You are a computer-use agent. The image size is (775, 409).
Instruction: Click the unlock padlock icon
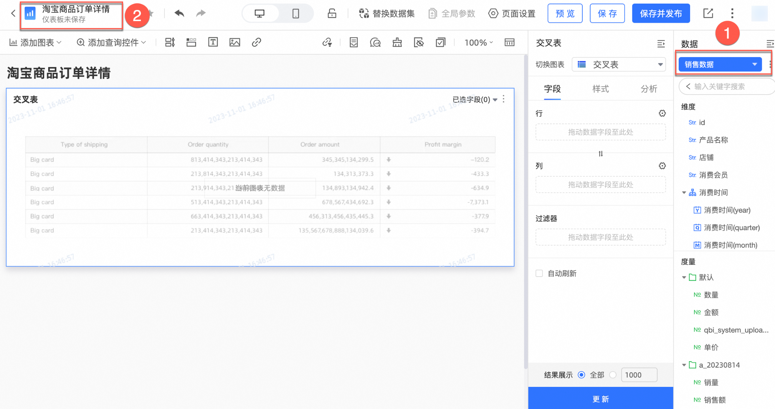pyautogui.click(x=332, y=14)
